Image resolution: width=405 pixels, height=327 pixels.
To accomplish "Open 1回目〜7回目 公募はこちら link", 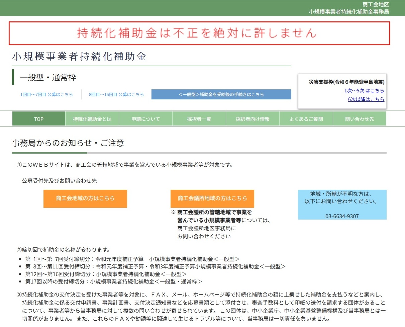I will pos(46,94).
